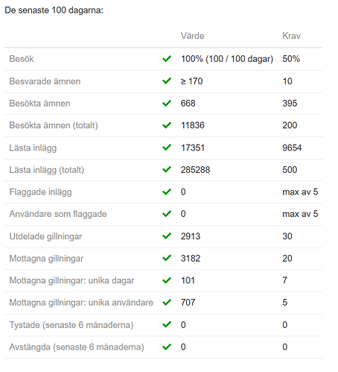The image size is (338, 372).
Task: Click the checkmark in the Besvarade ämnen row
Action: (167, 81)
